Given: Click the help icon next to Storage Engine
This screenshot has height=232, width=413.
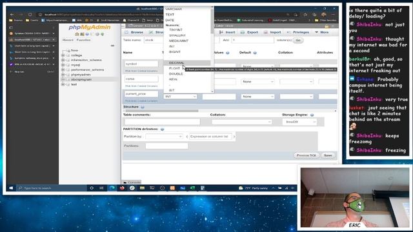Looking at the screenshot, I should click(x=312, y=115).
